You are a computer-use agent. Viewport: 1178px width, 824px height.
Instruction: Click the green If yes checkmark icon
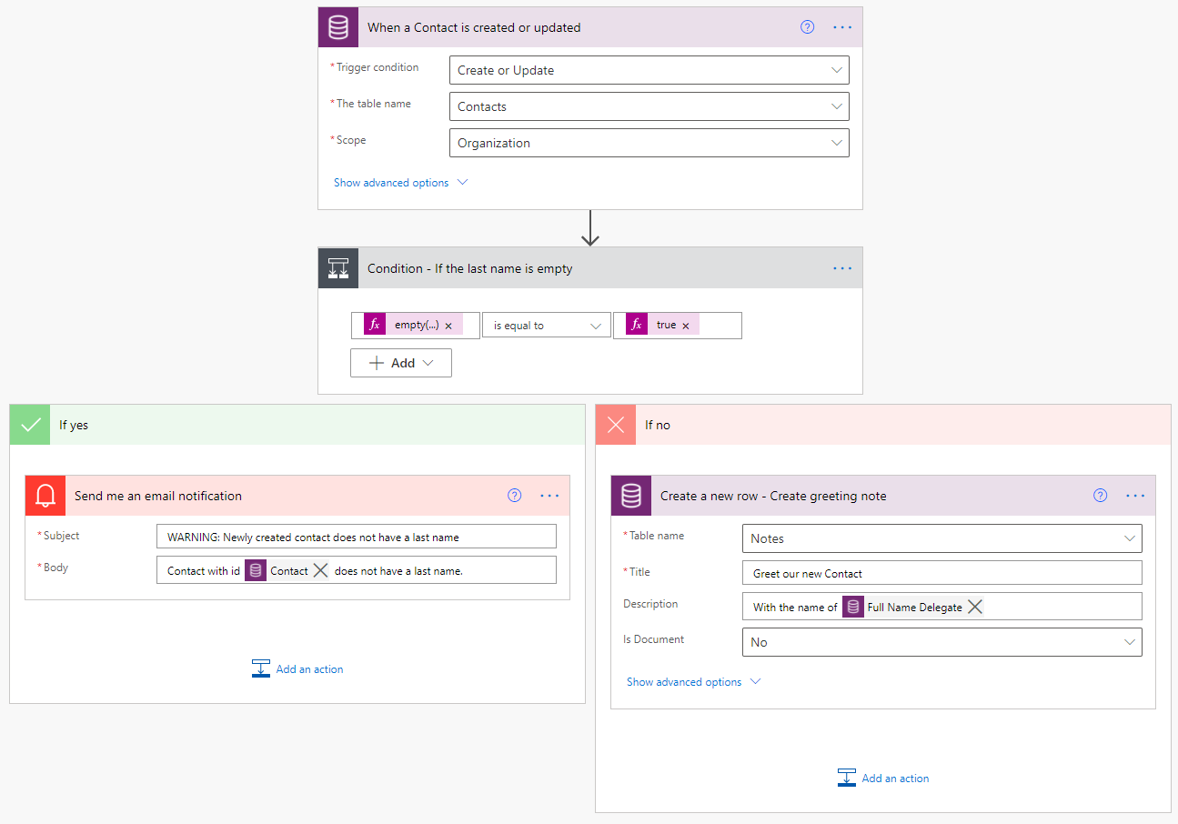[30, 425]
